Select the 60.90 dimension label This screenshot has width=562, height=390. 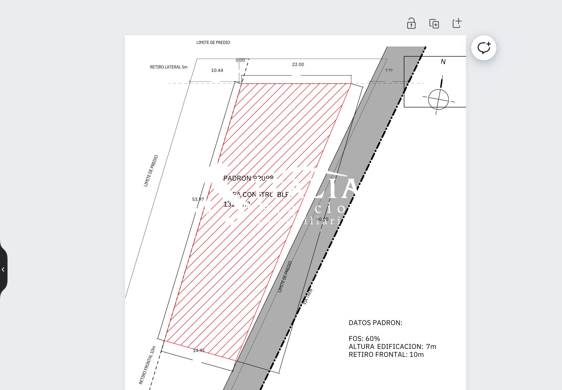(x=322, y=219)
